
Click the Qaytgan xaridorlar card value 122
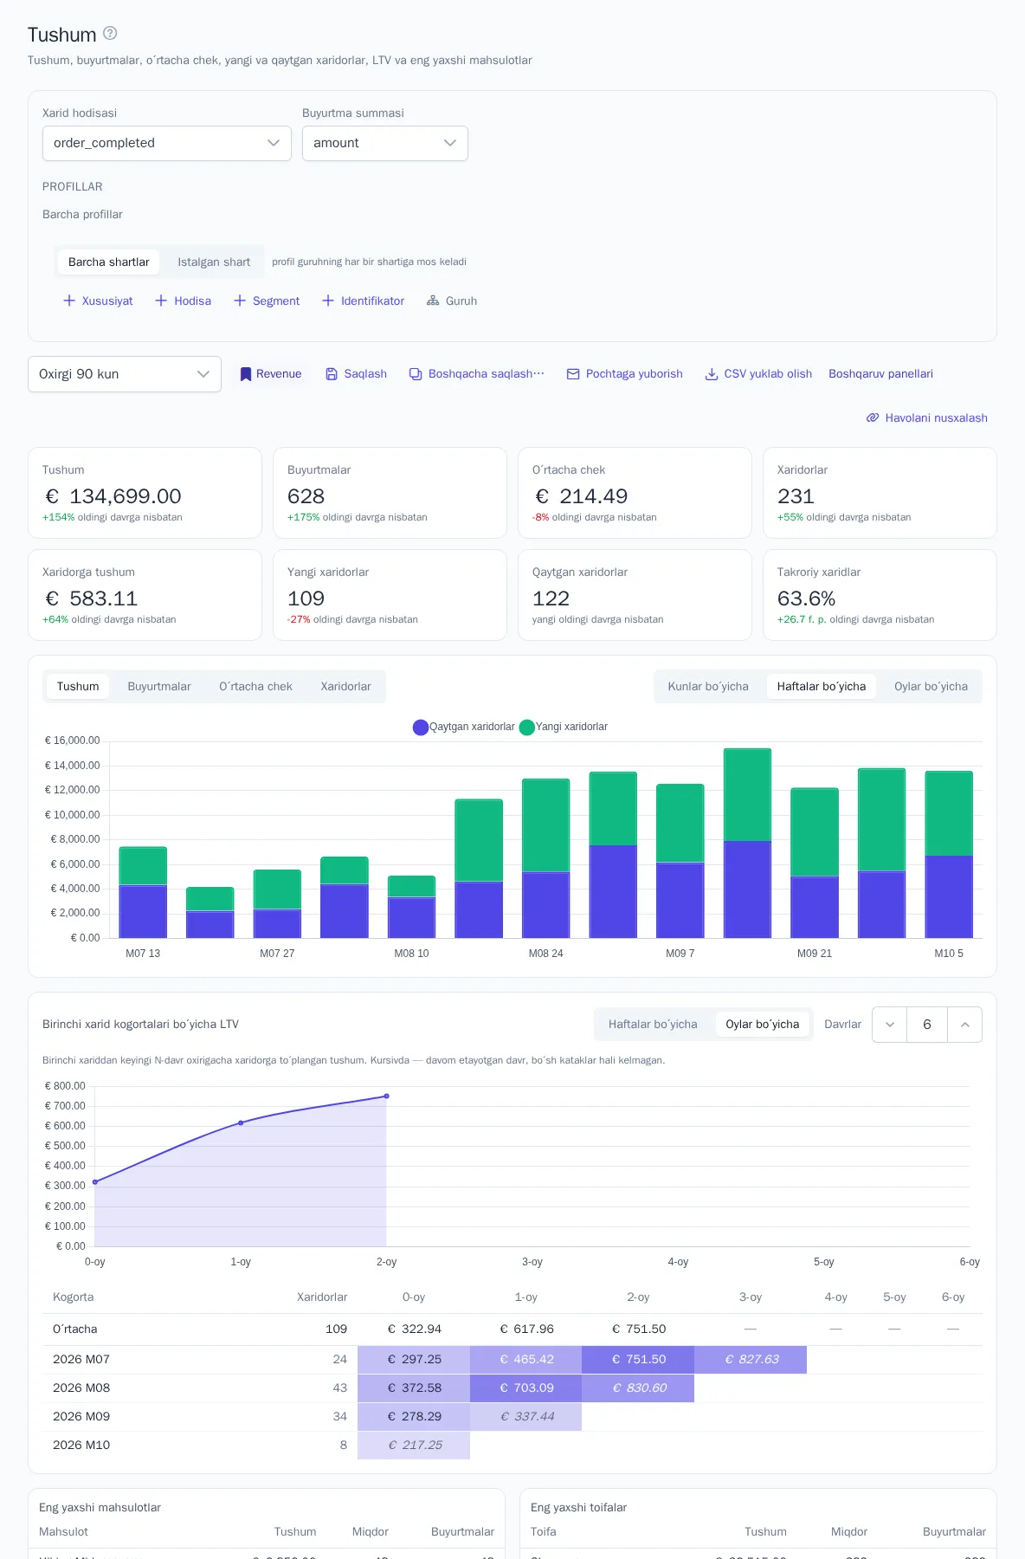point(551,598)
